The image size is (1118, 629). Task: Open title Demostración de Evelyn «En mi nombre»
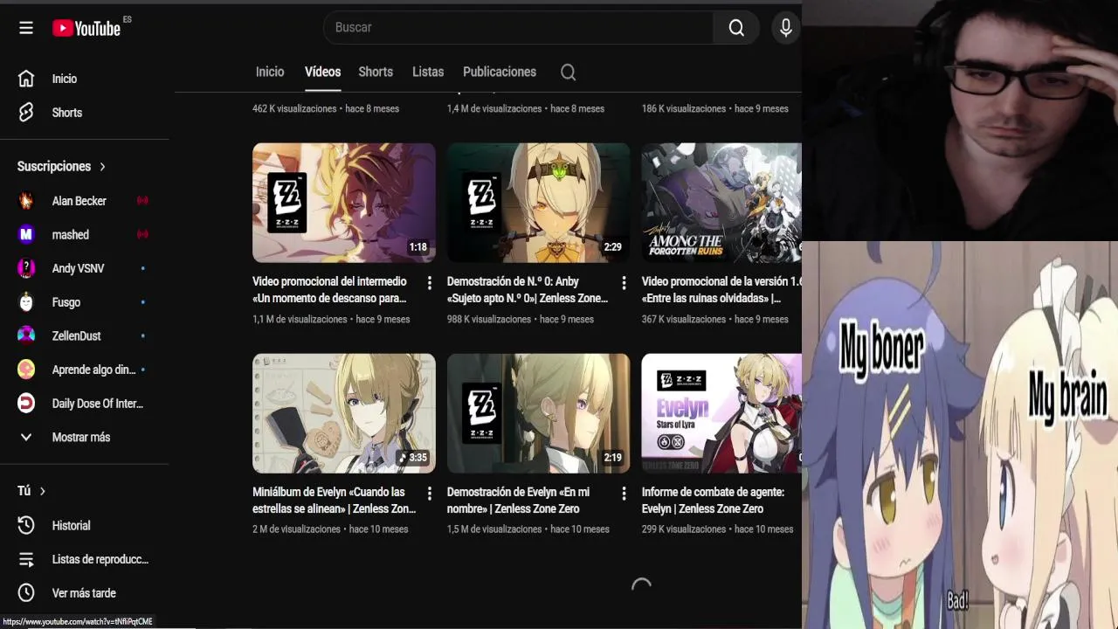[x=519, y=501]
